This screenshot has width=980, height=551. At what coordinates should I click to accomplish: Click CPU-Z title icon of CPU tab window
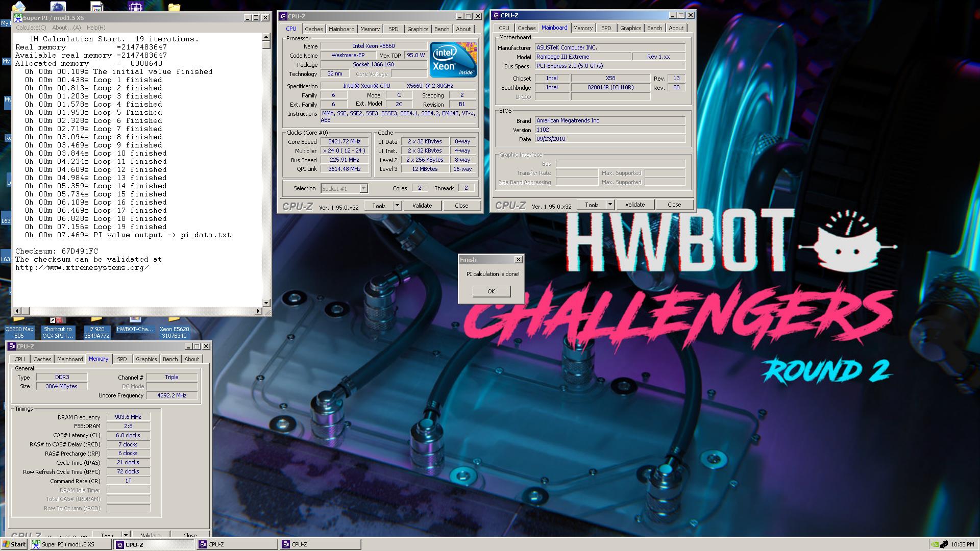coord(283,16)
